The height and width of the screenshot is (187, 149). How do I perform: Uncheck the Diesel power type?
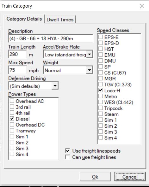pyautogui.click(x=12, y=119)
